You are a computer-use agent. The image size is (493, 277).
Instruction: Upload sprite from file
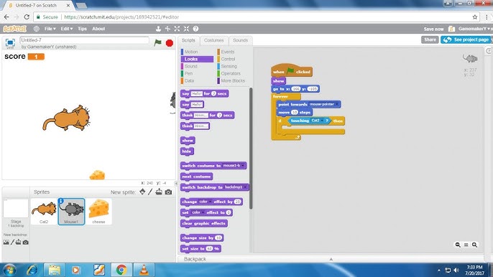point(159,192)
